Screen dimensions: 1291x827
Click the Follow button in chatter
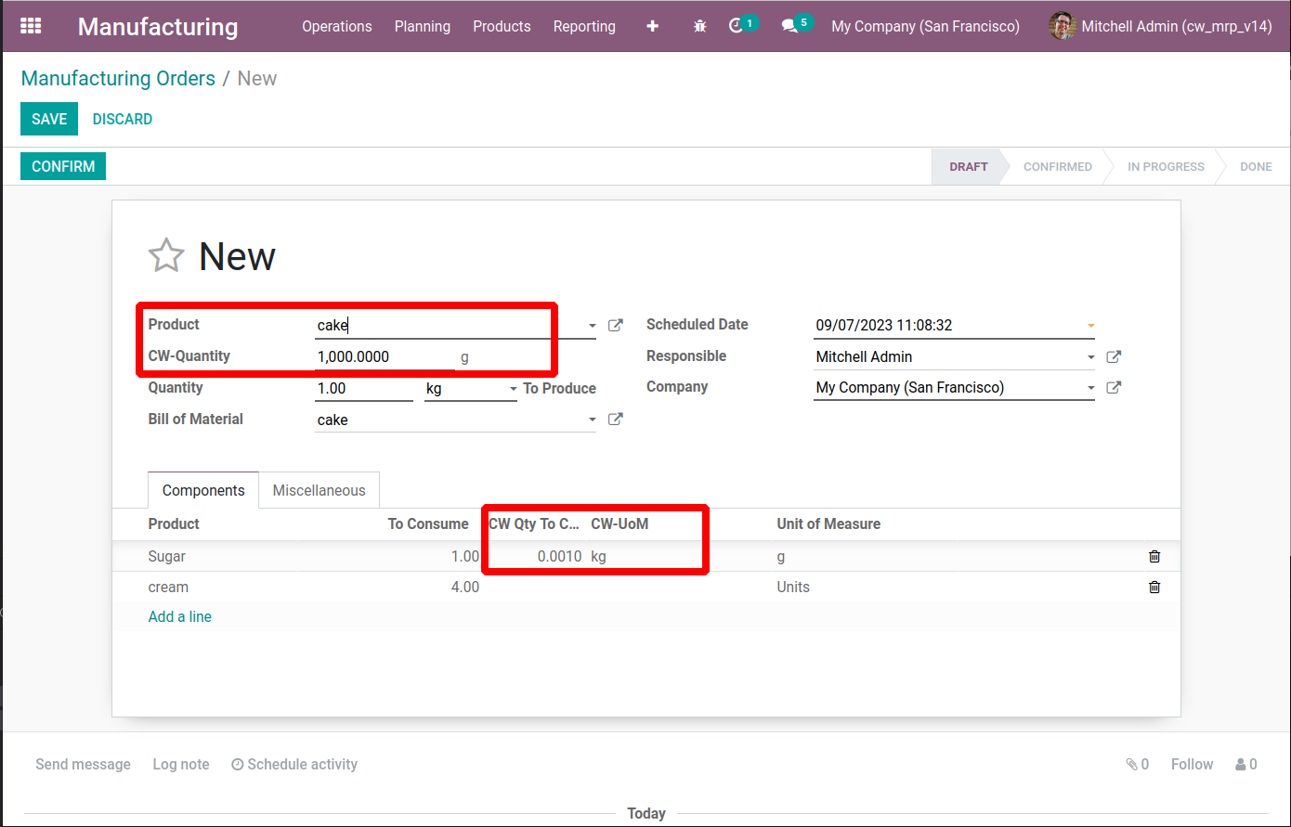[x=1192, y=764]
